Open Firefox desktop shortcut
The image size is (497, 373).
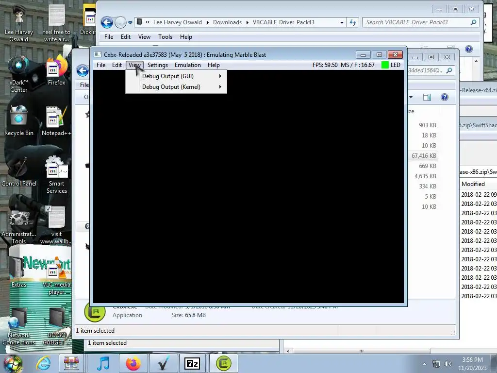click(x=56, y=70)
